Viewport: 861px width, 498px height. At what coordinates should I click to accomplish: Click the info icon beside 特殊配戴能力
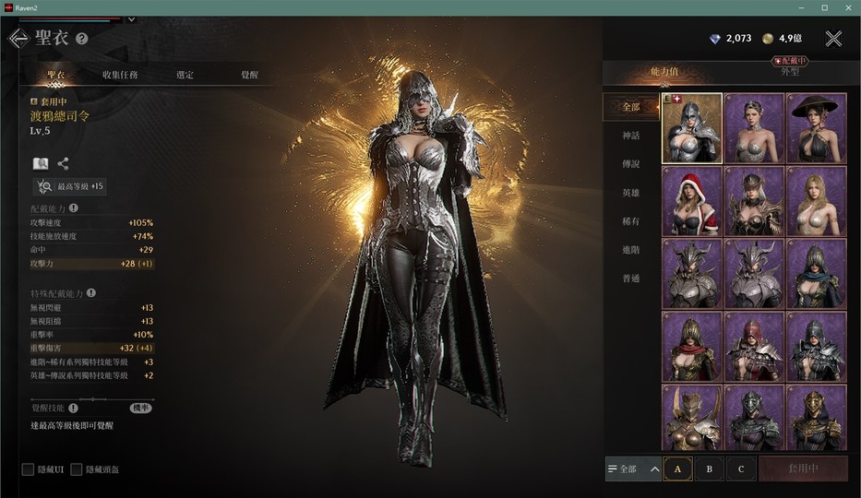(x=91, y=293)
